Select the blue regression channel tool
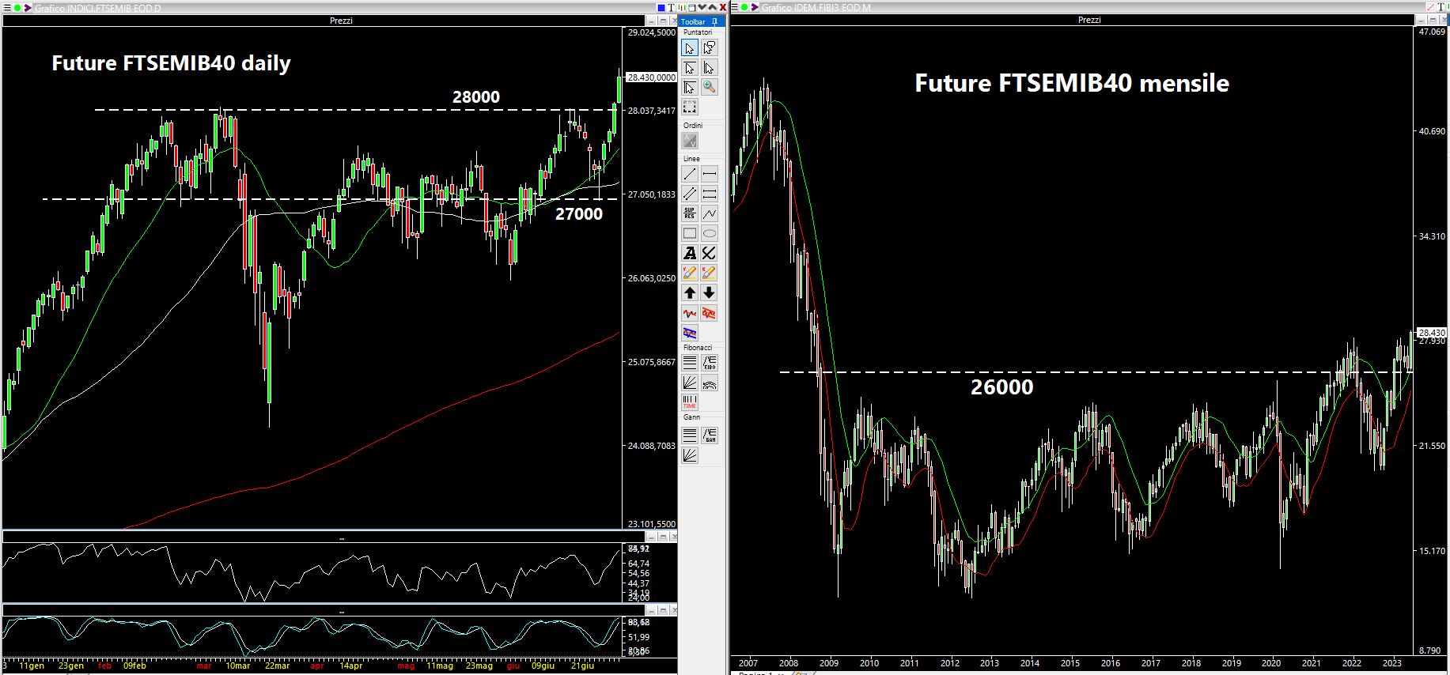The width and height of the screenshot is (1450, 675). point(690,333)
